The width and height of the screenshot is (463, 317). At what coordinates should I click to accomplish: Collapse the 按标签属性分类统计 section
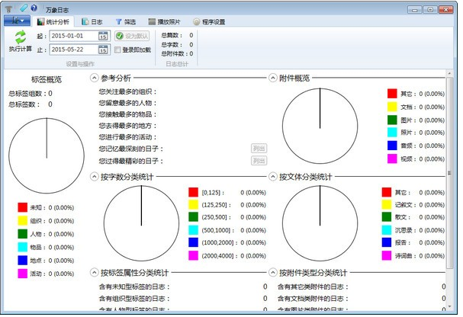tap(94, 273)
